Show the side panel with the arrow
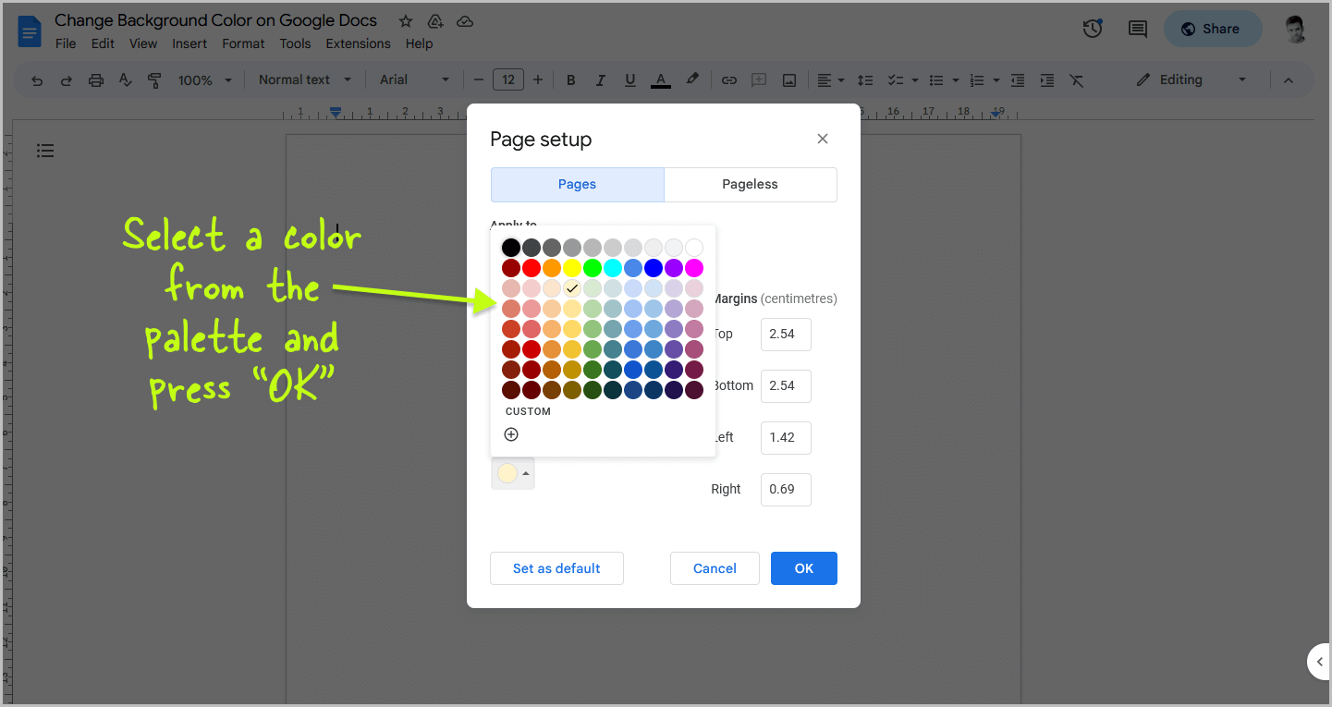1332x707 pixels. click(1320, 662)
